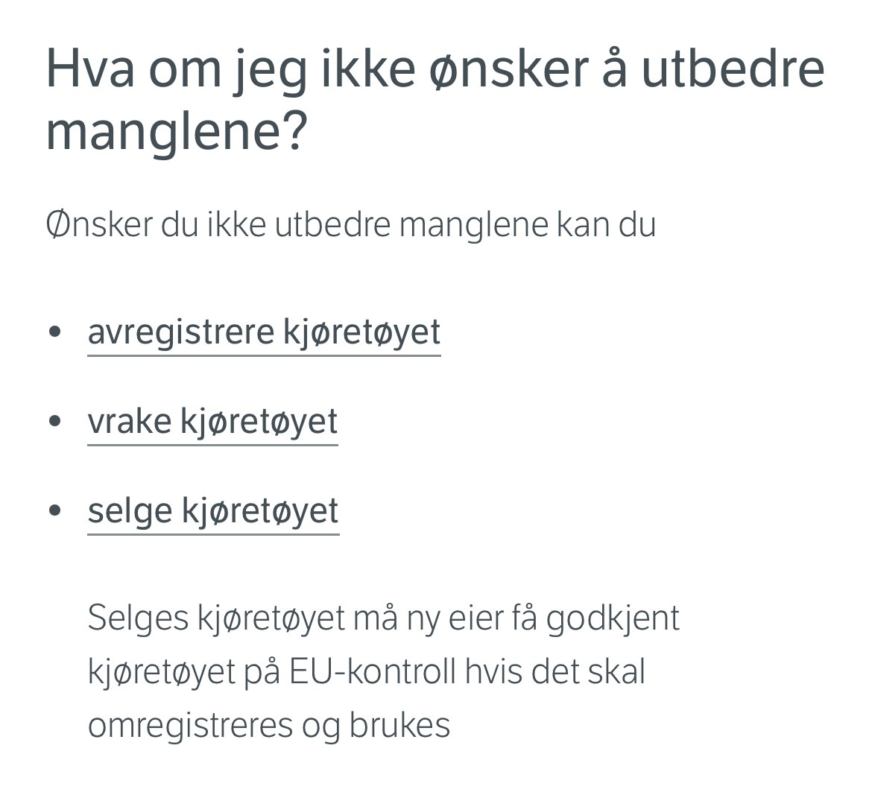Viewport: 872px width, 798px height.
Task: Open the "selge kjøretøyet" link
Action: 214,512
